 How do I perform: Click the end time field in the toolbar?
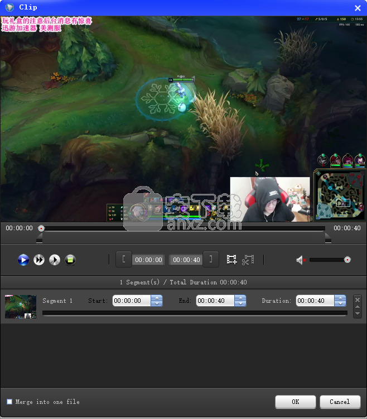(186, 260)
